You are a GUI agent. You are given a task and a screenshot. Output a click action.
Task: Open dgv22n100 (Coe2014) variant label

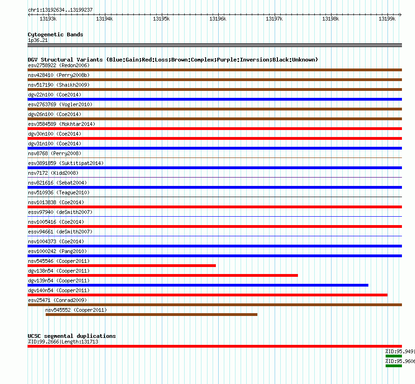[x=55, y=95]
